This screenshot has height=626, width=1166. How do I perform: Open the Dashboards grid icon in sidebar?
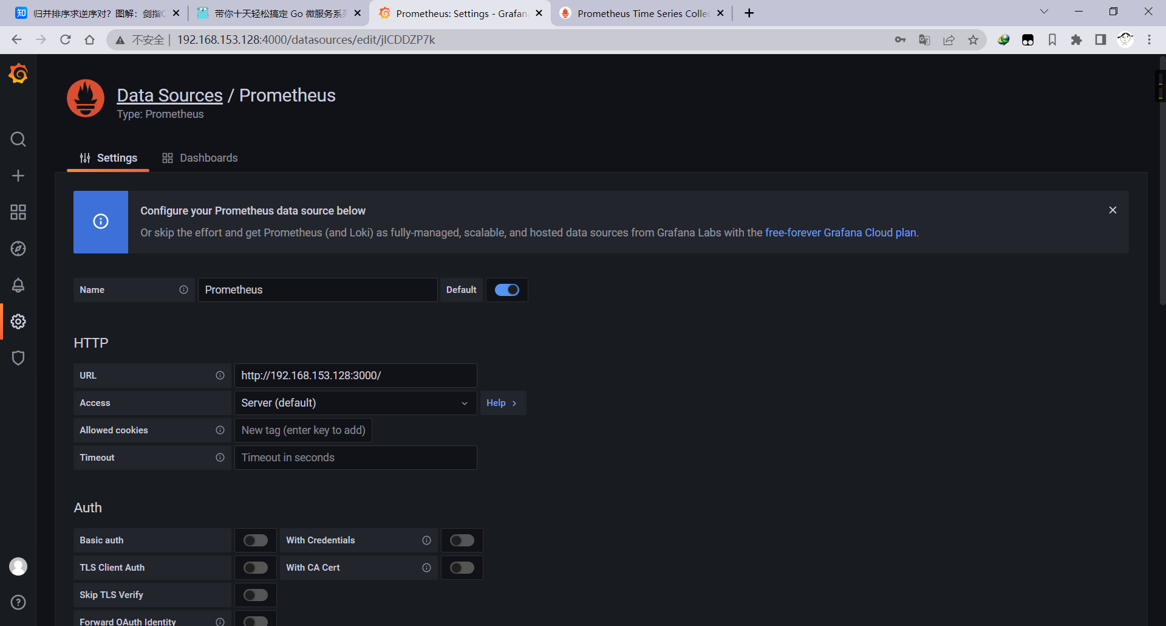pos(18,212)
